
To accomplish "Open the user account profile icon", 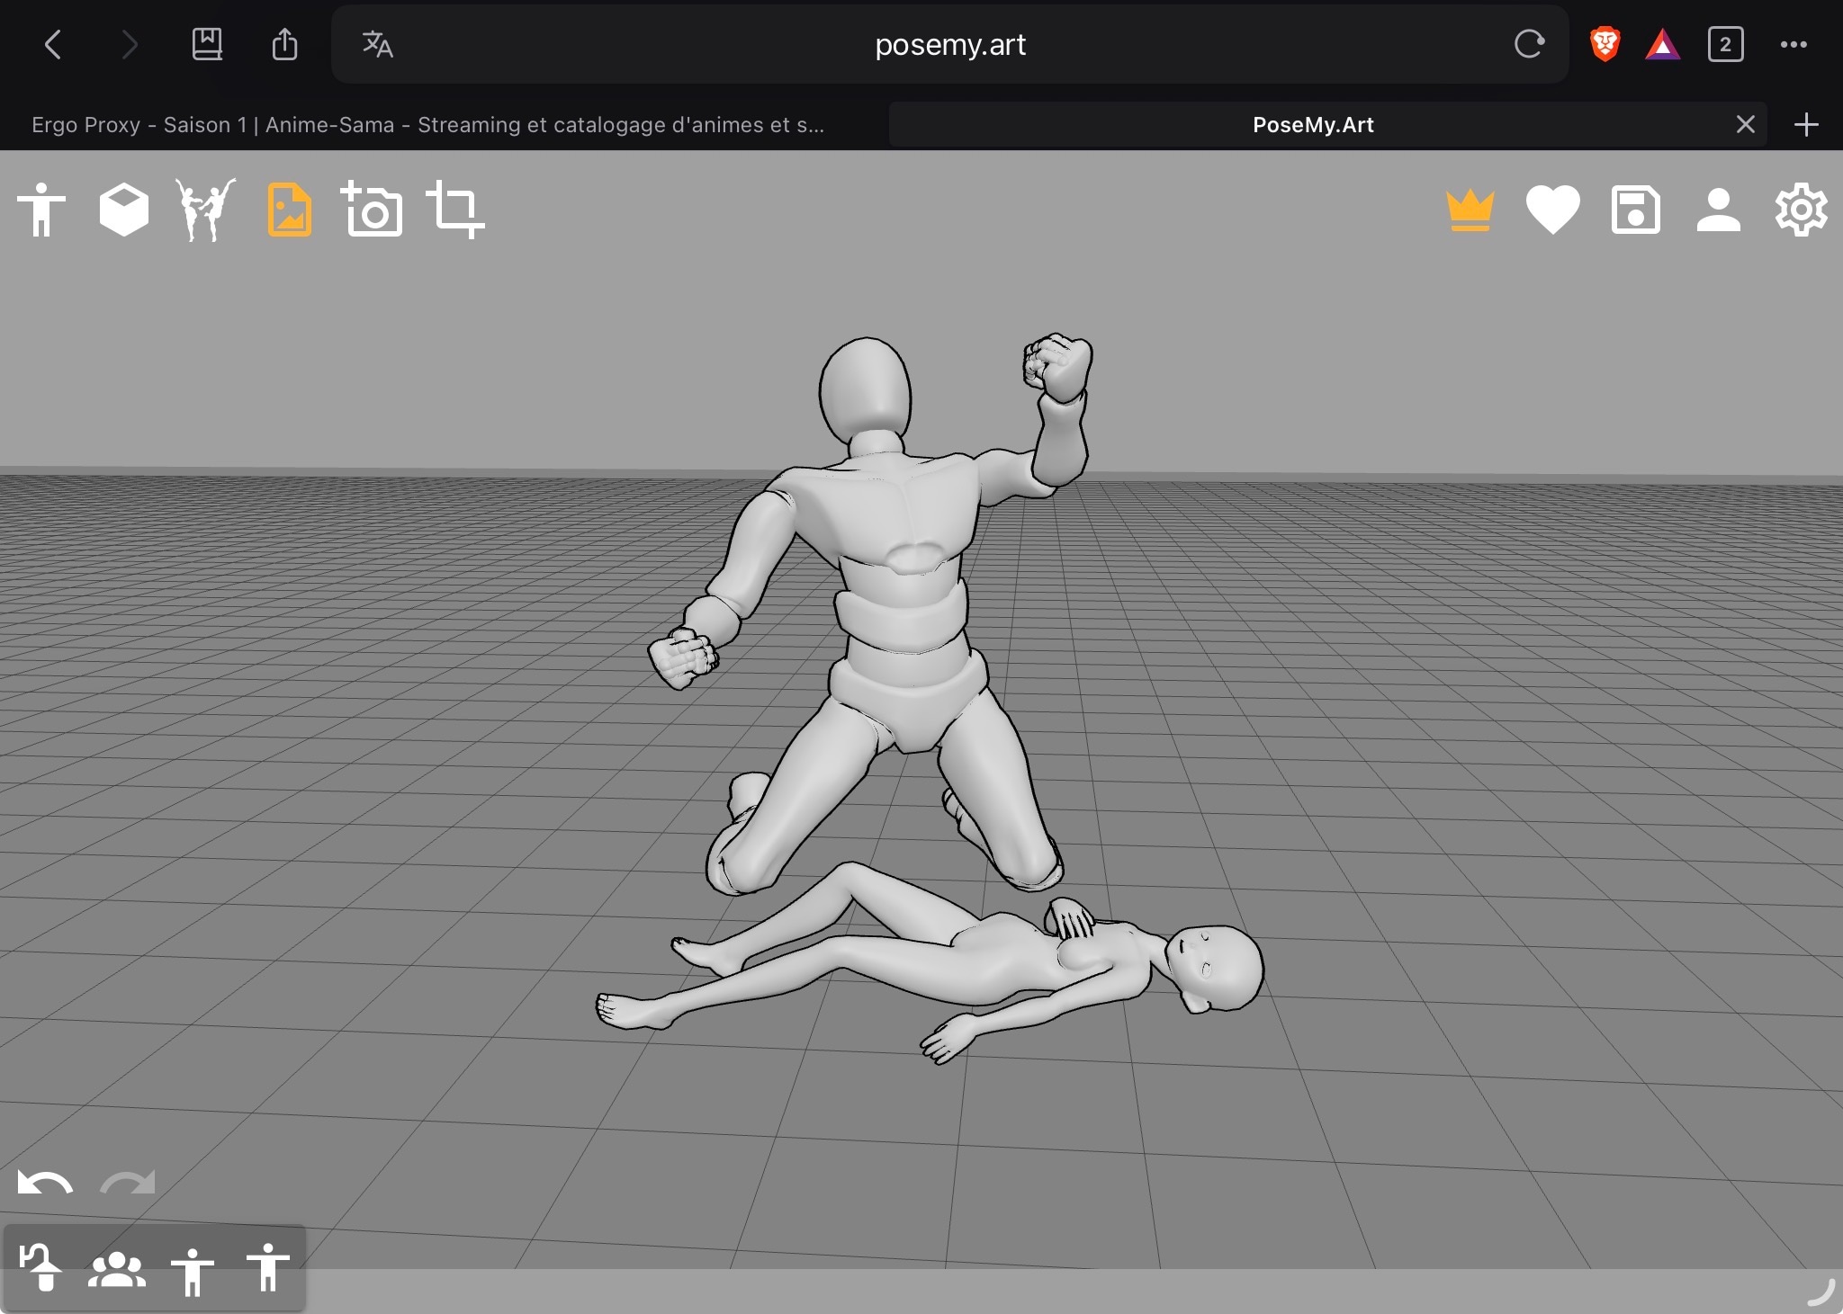I will point(1718,210).
